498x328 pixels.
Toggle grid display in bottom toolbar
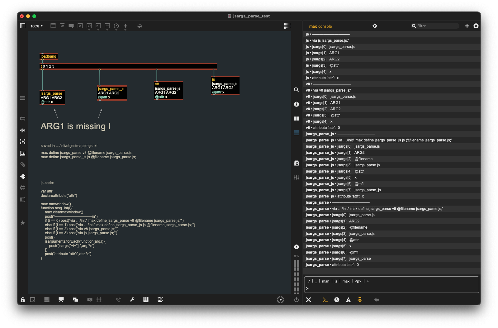coord(99,300)
